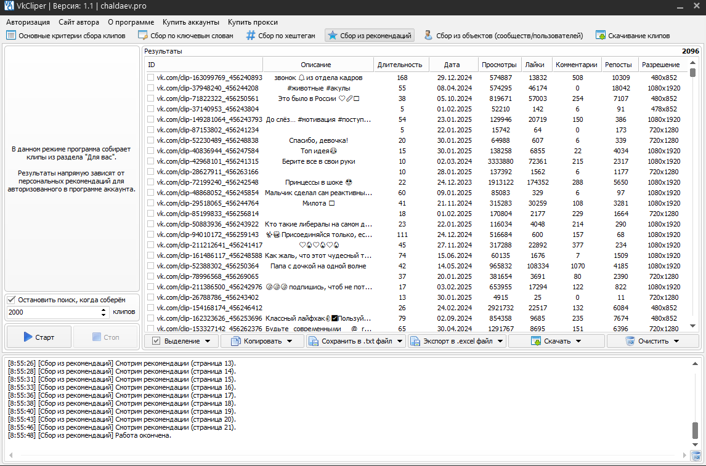Click the VkCliper logo in title bar
706x466 pixels.
coord(9,6)
